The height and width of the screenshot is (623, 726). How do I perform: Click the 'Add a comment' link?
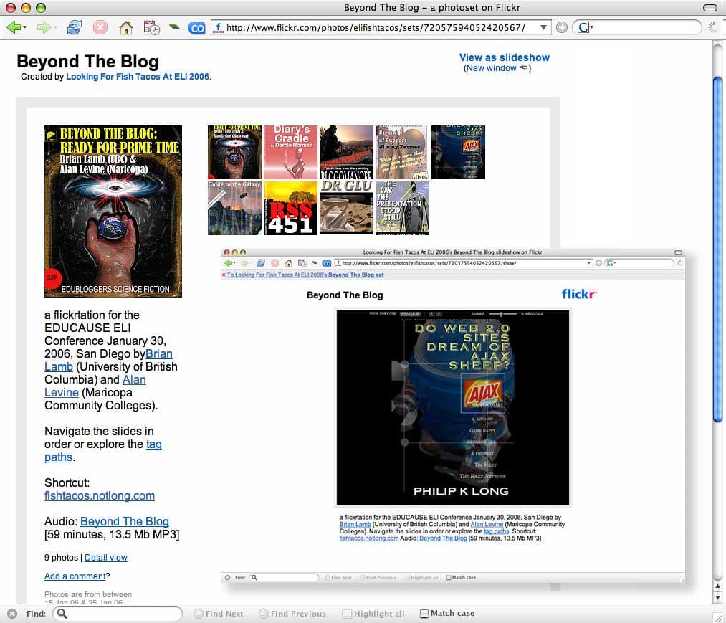(x=75, y=576)
